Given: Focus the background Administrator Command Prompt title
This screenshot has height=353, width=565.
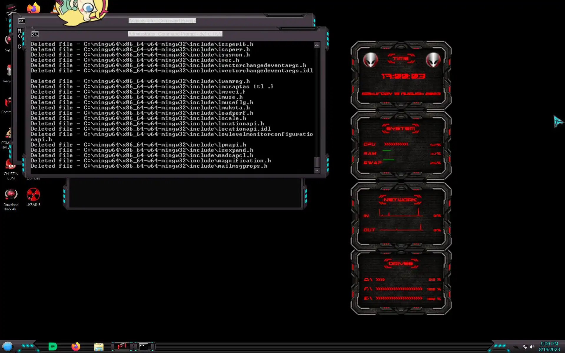Looking at the screenshot, I should [162, 21].
